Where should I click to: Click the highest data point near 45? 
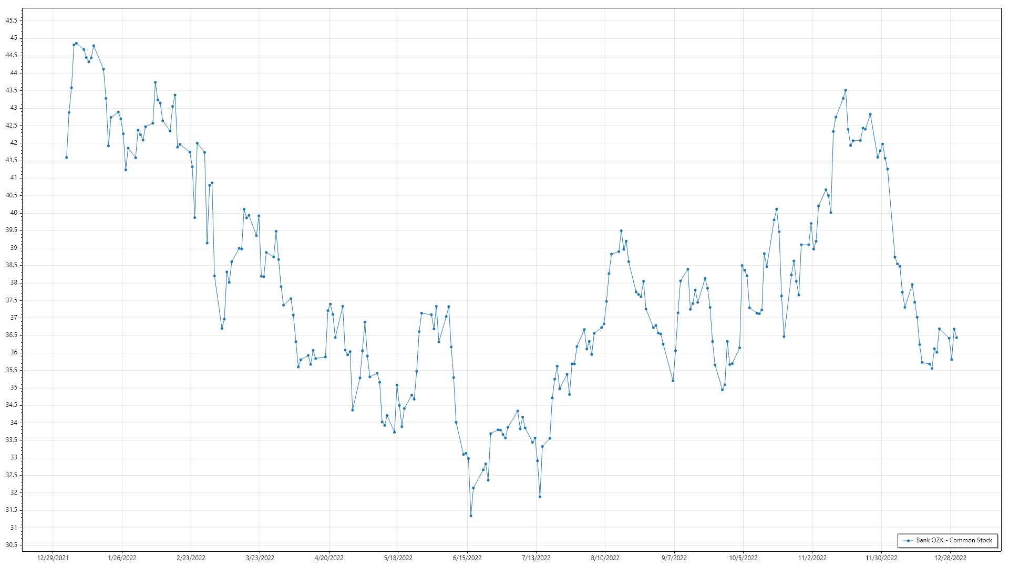pos(76,44)
